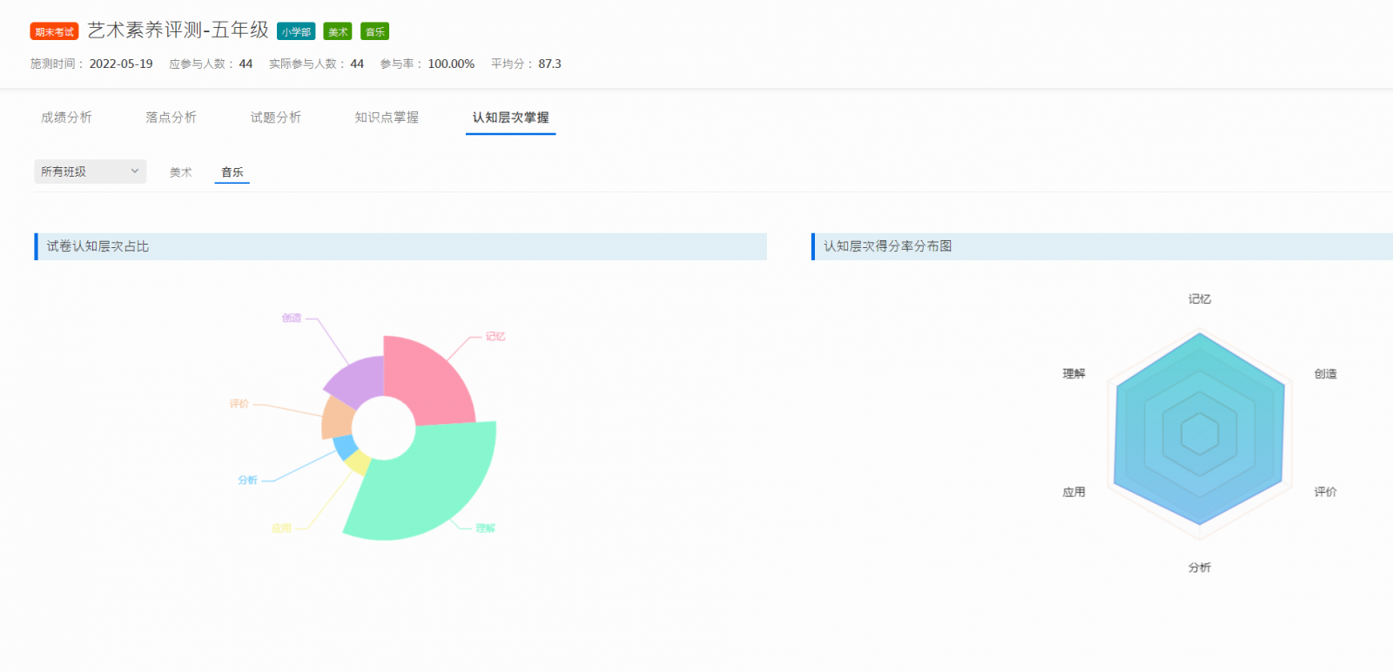Click the green 美术 tag badge

point(338,32)
